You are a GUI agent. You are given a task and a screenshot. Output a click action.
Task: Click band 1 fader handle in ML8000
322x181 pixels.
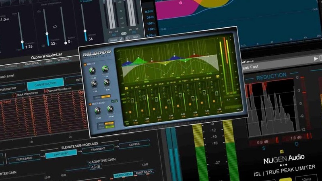point(132,101)
